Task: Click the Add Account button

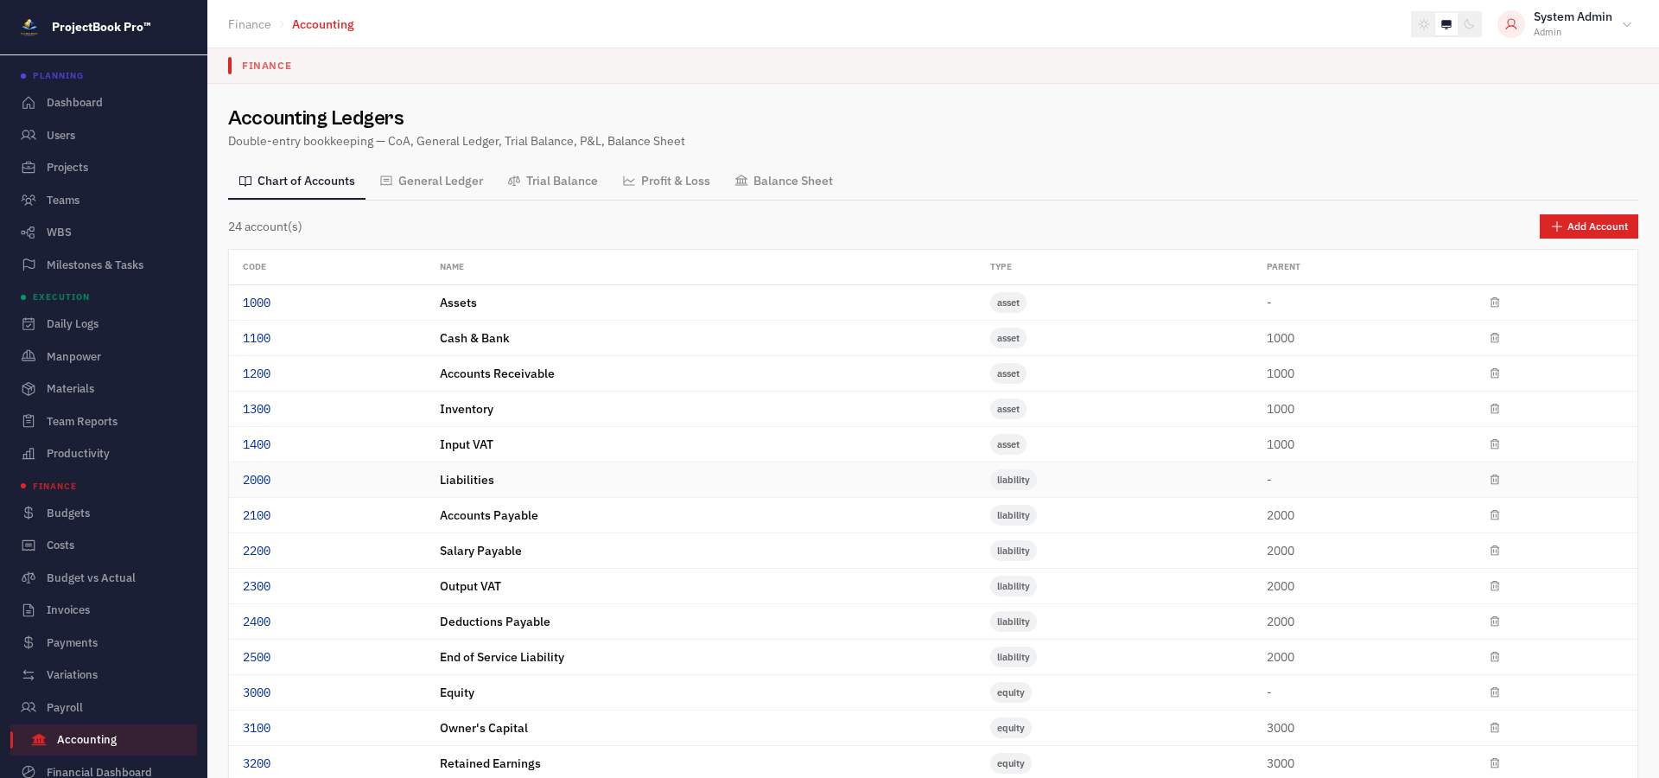Action: [1588, 226]
